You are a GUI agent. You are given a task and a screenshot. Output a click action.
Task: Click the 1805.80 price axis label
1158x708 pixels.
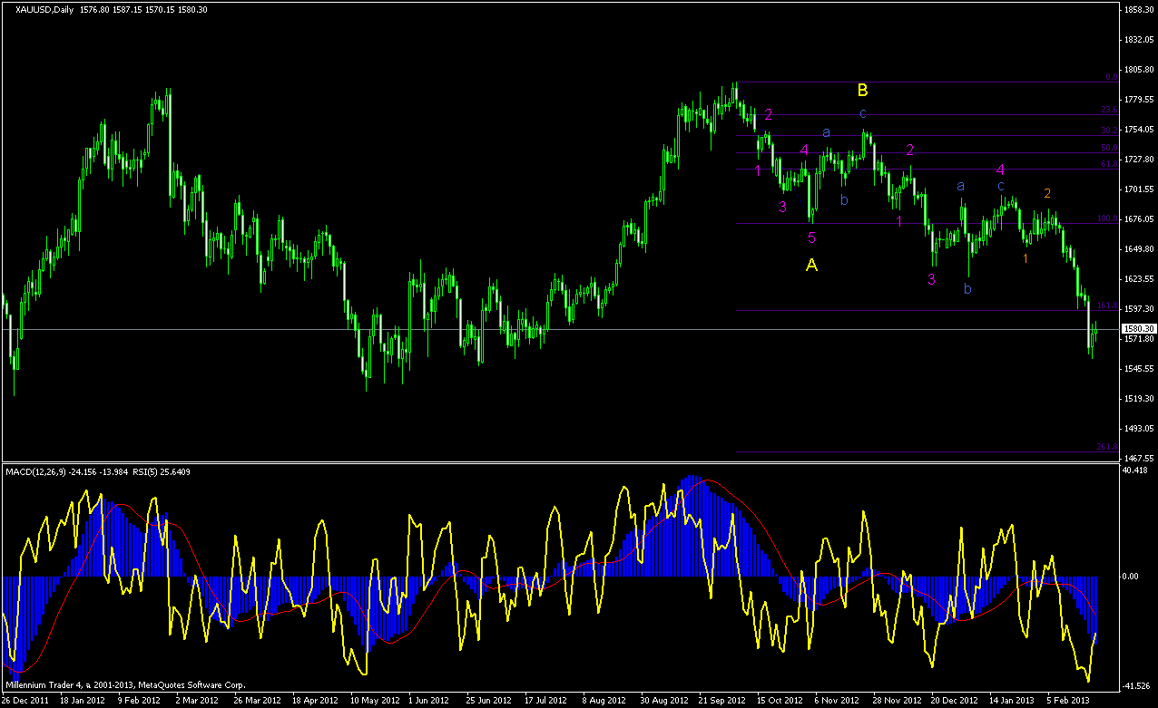coord(1138,70)
